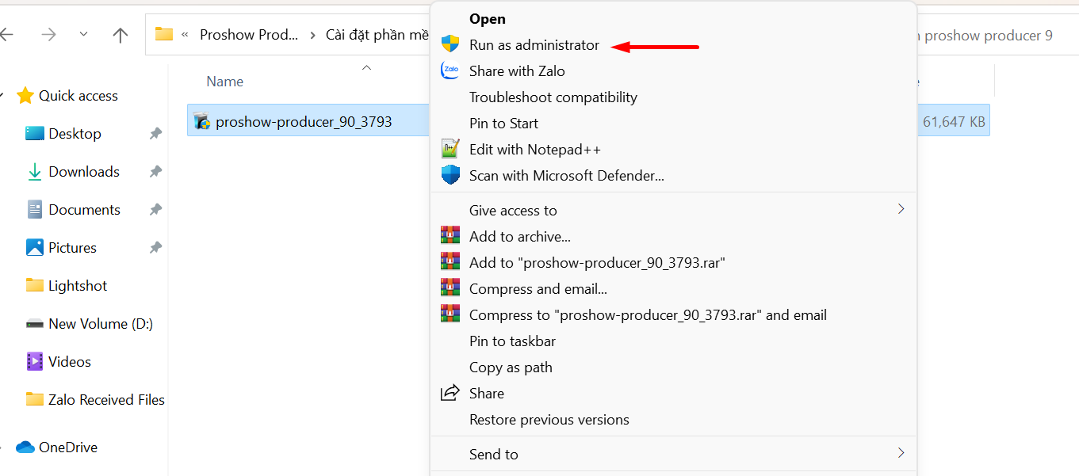Click the Desktop folder icon in sidebar
Screen dimensions: 1079x476
point(35,134)
